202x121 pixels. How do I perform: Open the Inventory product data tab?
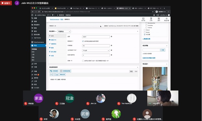[x=57, y=36]
